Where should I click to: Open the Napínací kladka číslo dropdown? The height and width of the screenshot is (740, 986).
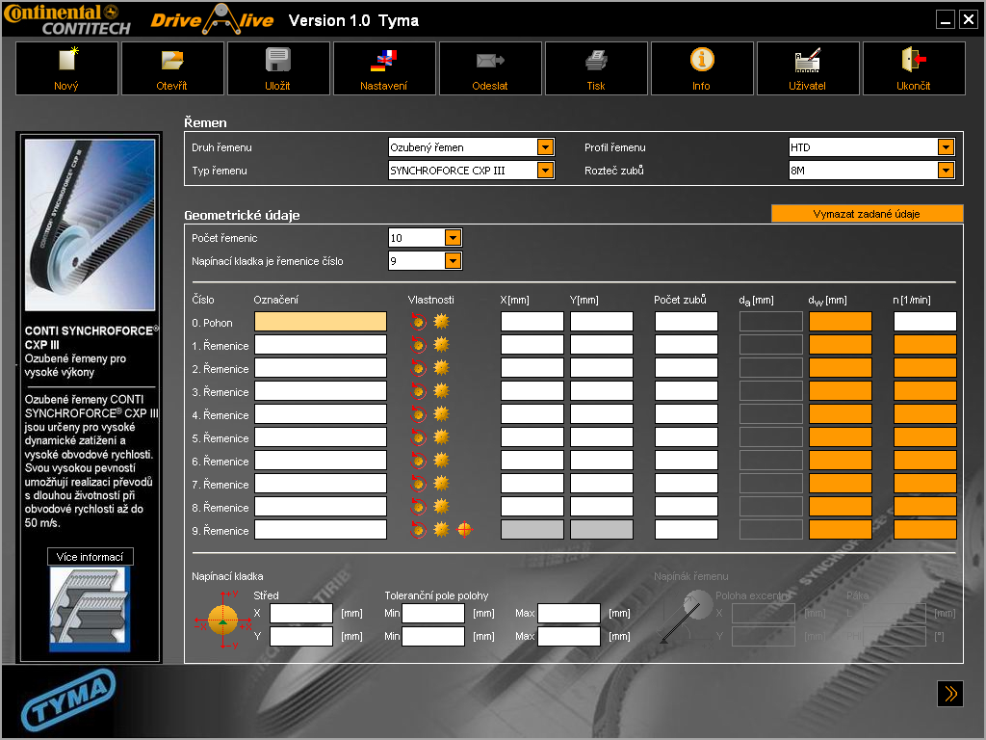[x=453, y=260]
